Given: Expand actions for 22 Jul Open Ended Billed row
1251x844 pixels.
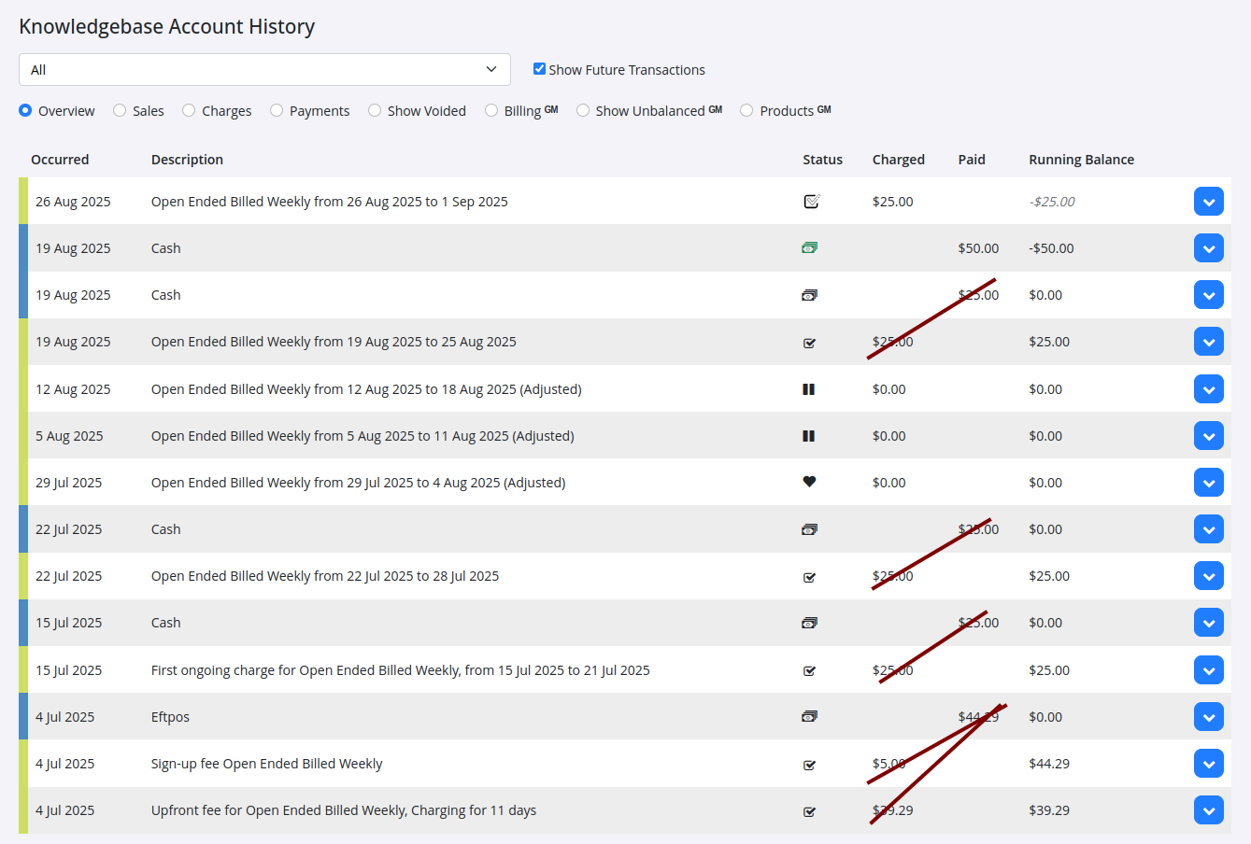Looking at the screenshot, I should click(x=1209, y=576).
